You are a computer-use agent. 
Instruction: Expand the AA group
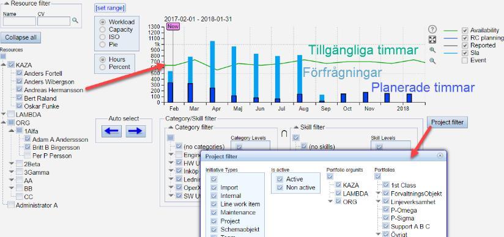[12, 180]
